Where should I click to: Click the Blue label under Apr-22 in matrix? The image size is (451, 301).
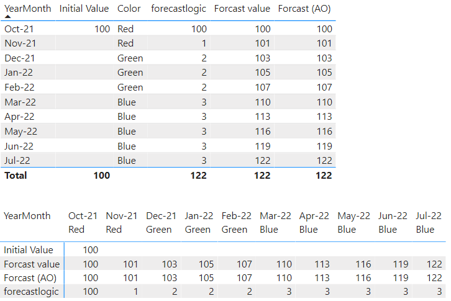pos(308,230)
